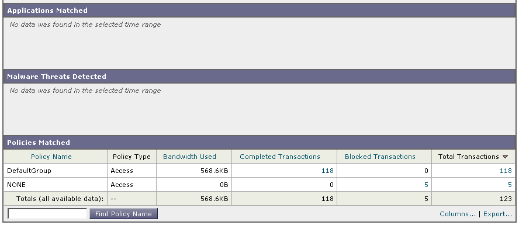
Task: Open DefaultGroup completed transactions value 118
Action: 327,171
